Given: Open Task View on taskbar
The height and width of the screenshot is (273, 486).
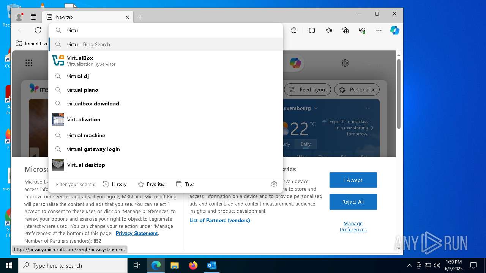Looking at the screenshot, I should (137, 265).
